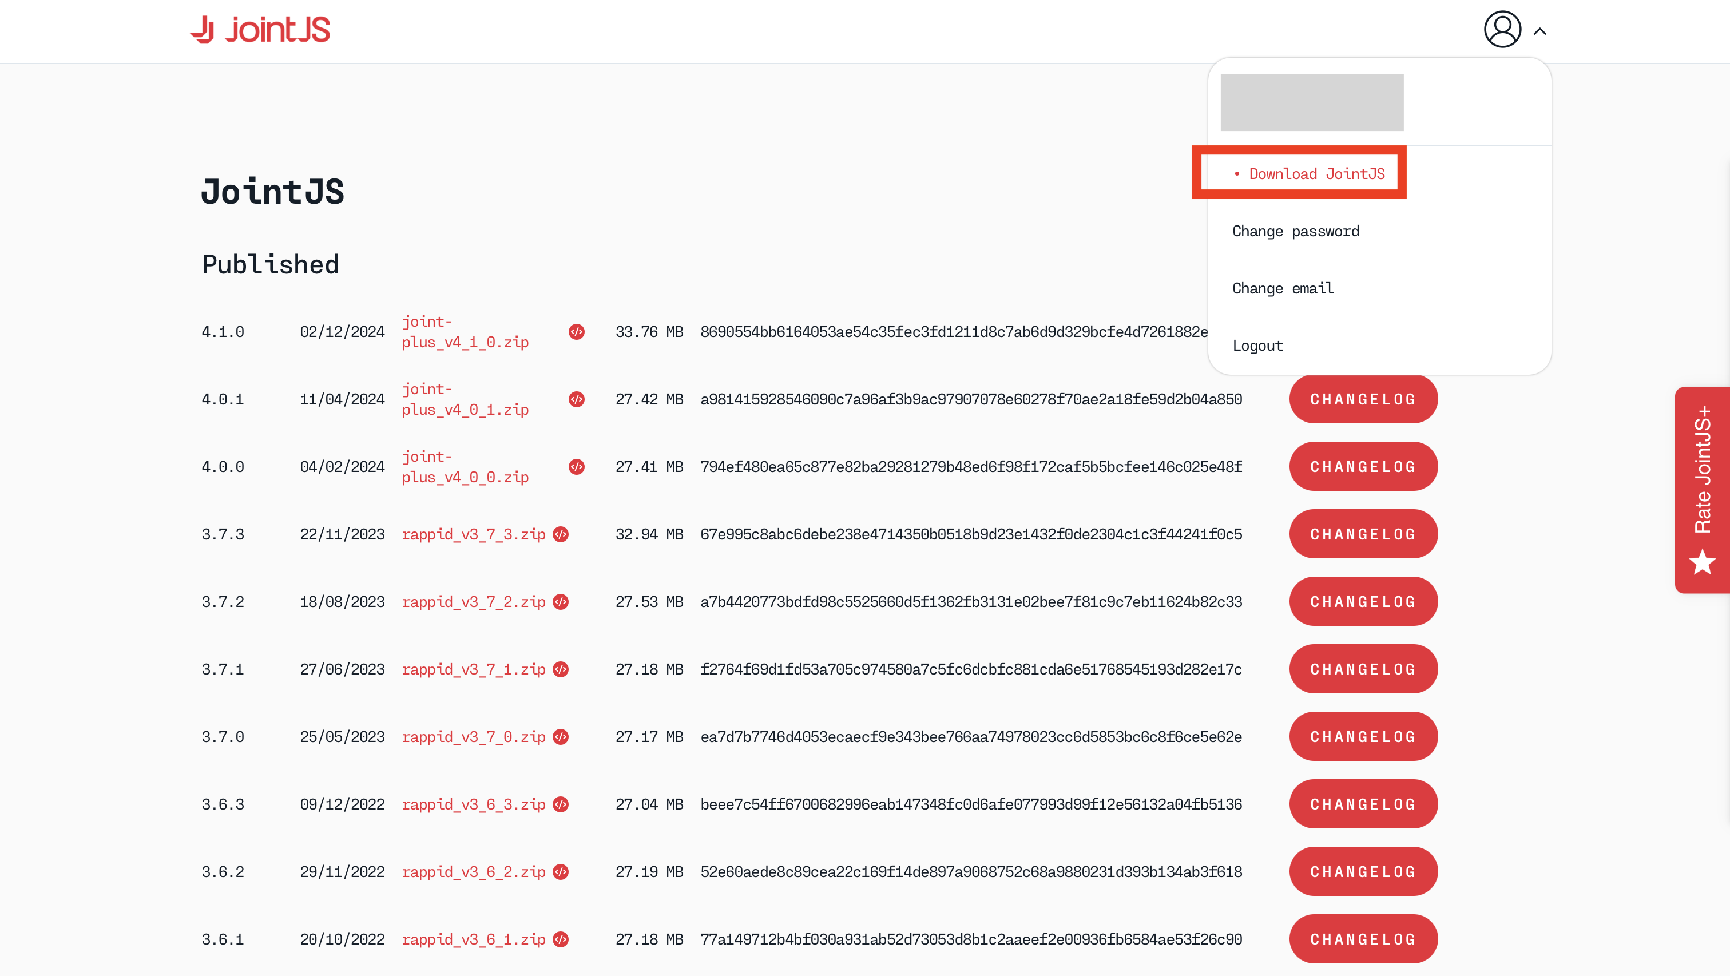Download rappid_v3_6_1.zip file
Image resolution: width=1730 pixels, height=976 pixels.
(474, 939)
